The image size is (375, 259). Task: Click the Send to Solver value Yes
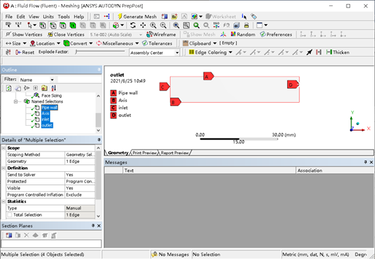(x=80, y=174)
